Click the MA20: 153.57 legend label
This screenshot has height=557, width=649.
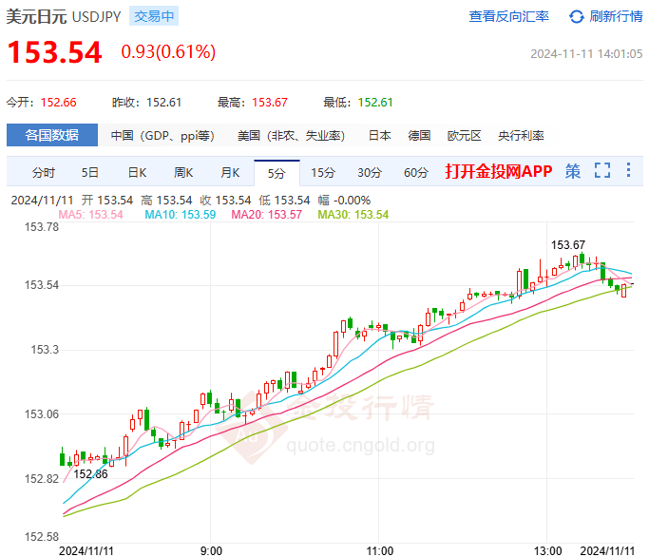click(x=267, y=215)
